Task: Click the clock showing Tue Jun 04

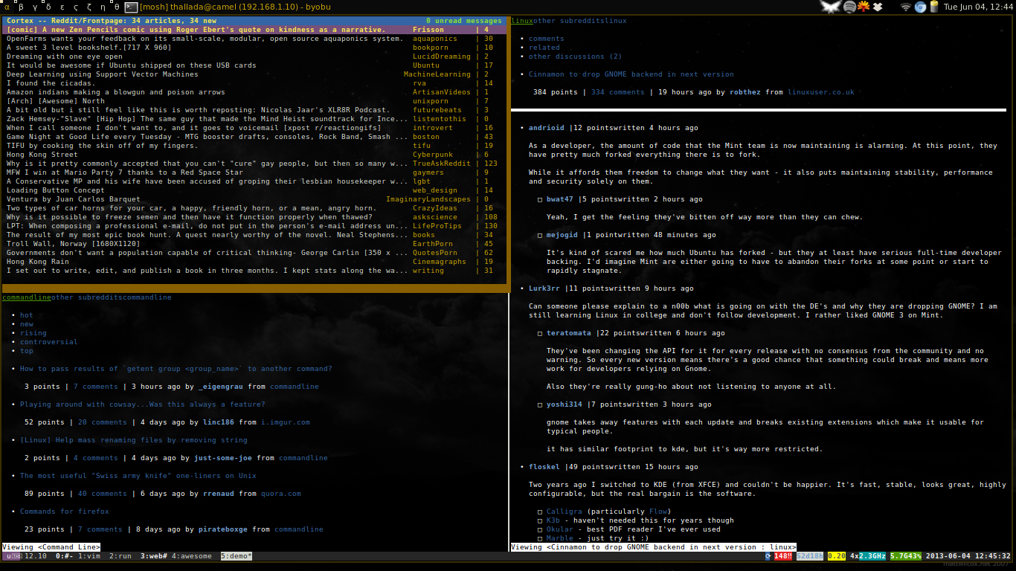Action: point(980,6)
